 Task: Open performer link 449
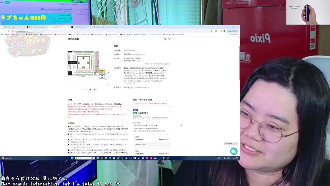(125, 81)
